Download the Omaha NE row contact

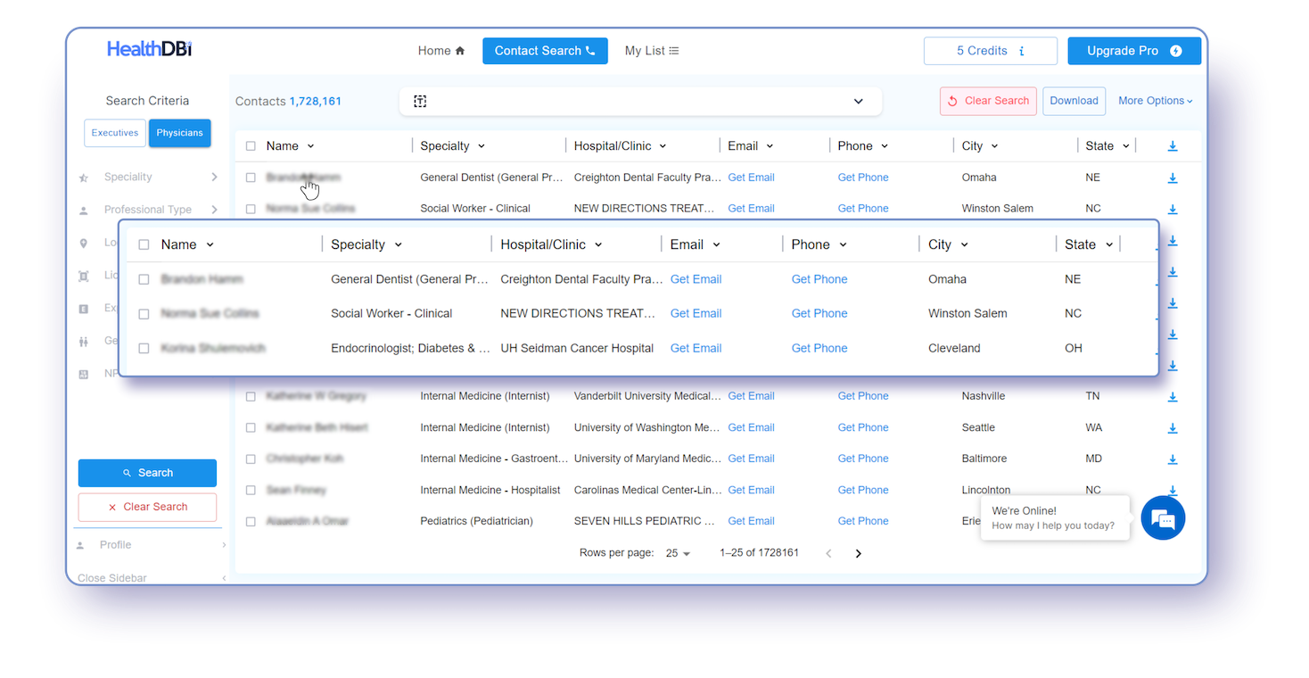coord(1173,178)
